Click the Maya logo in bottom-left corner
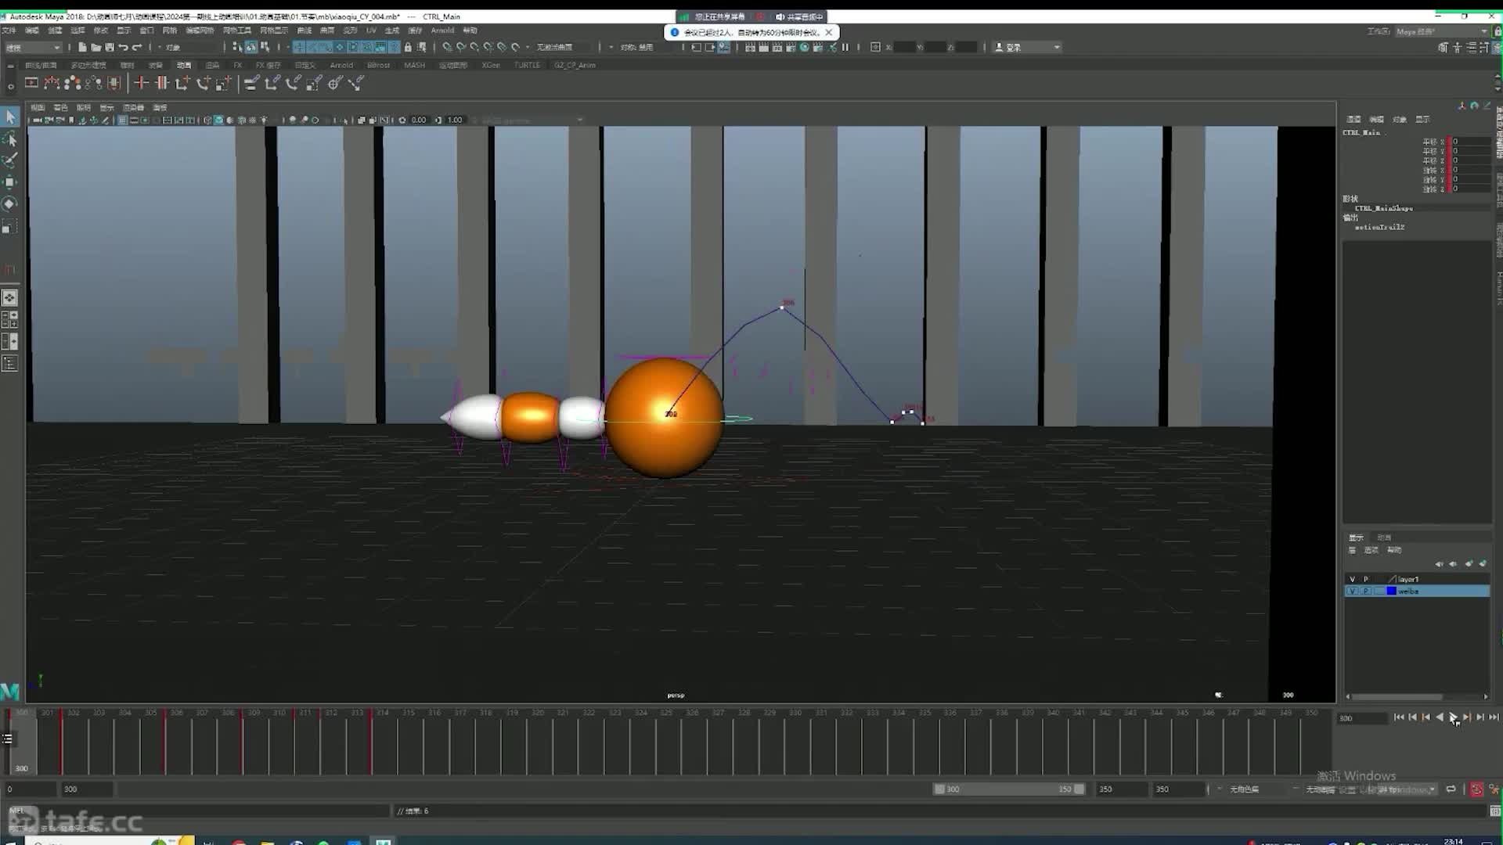 tap(9, 692)
